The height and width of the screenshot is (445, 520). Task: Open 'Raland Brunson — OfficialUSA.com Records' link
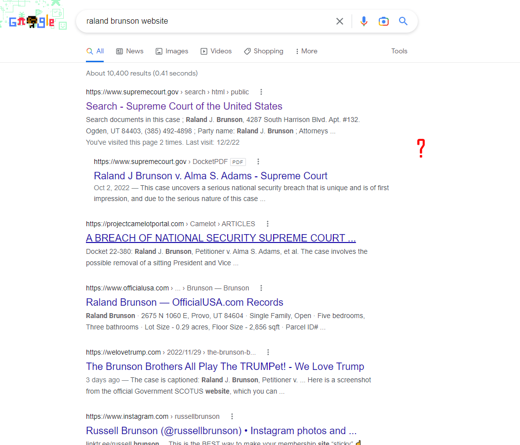(184, 302)
